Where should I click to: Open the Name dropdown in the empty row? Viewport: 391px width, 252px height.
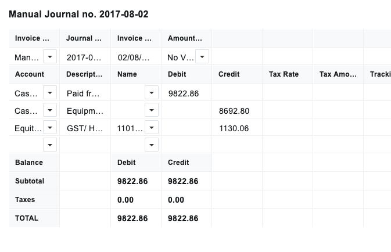152,145
